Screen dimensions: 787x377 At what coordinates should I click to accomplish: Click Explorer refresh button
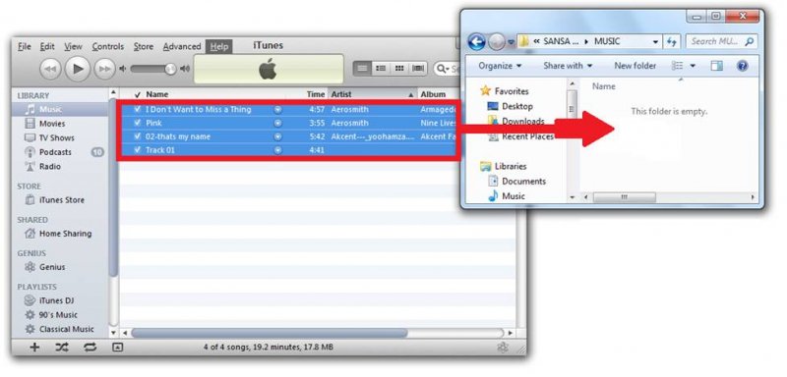(x=672, y=42)
